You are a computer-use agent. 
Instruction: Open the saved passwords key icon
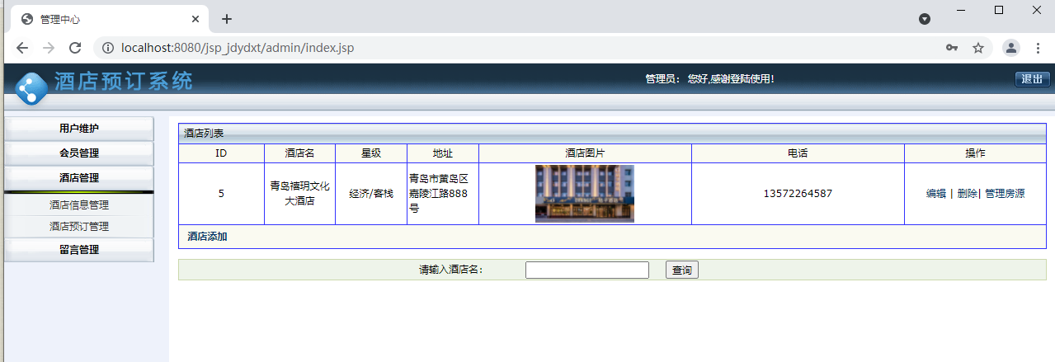(x=952, y=48)
